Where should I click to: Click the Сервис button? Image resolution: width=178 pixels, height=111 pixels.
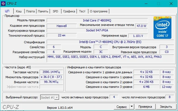(122, 107)
